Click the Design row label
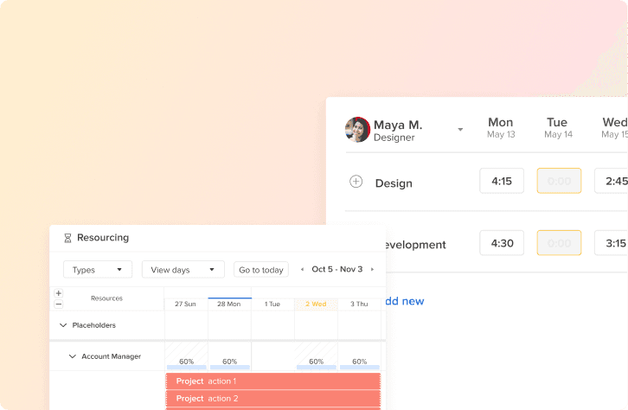This screenshot has width=628, height=410. (394, 183)
